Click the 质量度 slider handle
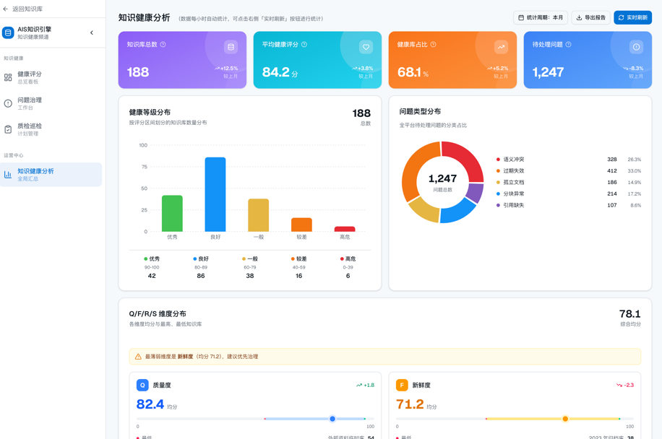662x439 pixels. click(332, 419)
